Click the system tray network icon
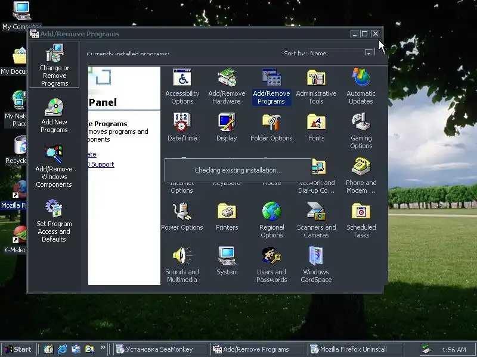 [x=426, y=349]
